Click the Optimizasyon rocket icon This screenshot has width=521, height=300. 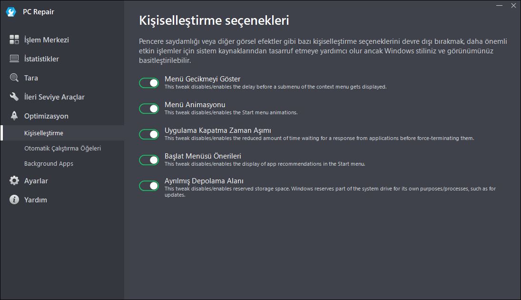14,116
